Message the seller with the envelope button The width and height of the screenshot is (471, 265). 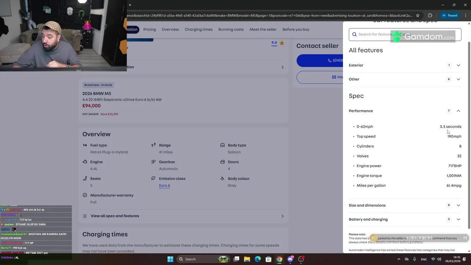tap(320, 77)
